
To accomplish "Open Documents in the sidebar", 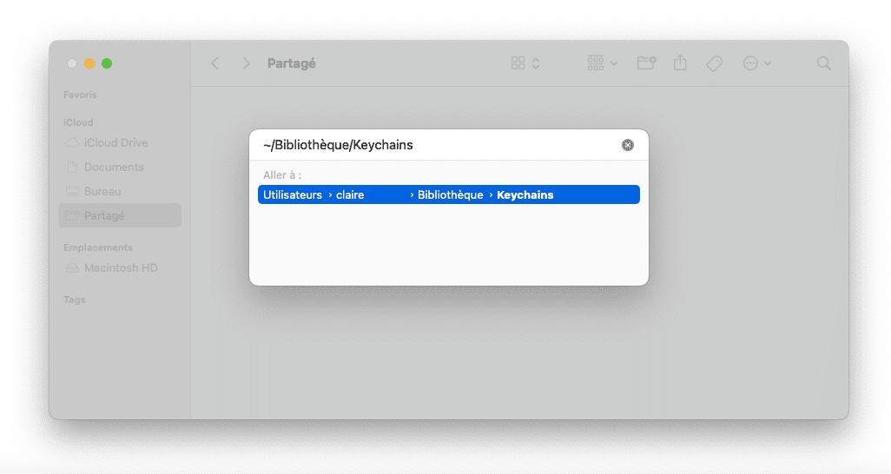I will coord(114,167).
